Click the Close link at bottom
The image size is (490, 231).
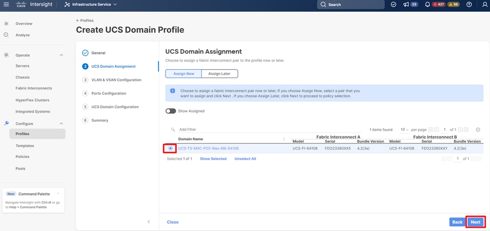[x=172, y=222]
